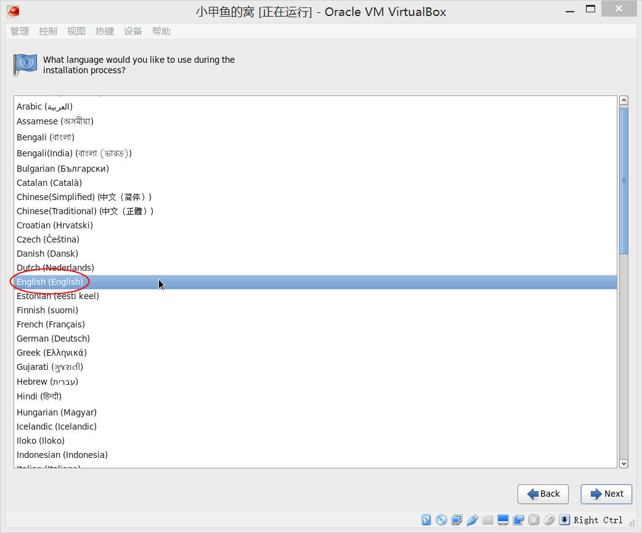The width and height of the screenshot is (642, 533).
Task: Click the hard disk activity status icon
Action: click(426, 520)
